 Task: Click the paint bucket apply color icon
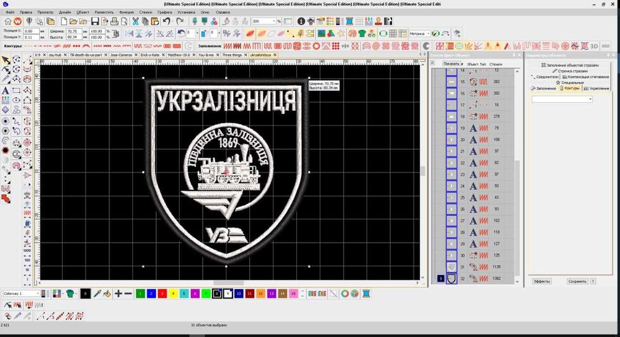click(x=107, y=294)
